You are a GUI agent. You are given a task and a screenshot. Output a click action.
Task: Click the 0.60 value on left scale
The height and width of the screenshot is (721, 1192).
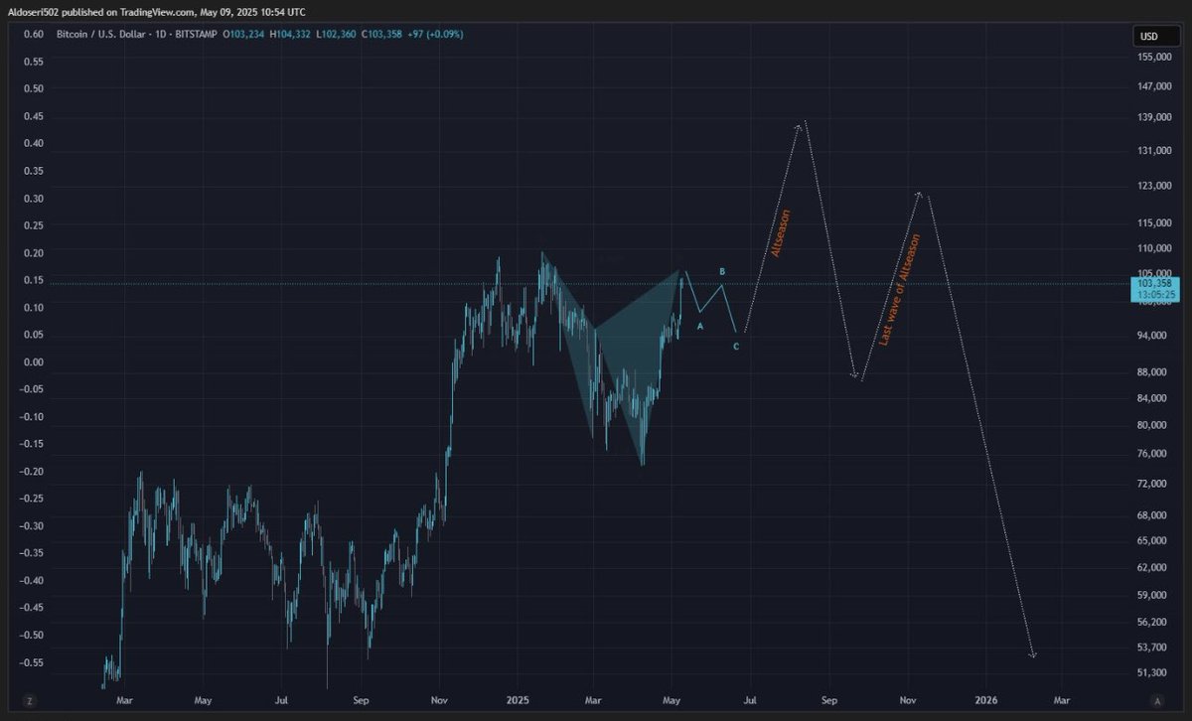tap(33, 34)
